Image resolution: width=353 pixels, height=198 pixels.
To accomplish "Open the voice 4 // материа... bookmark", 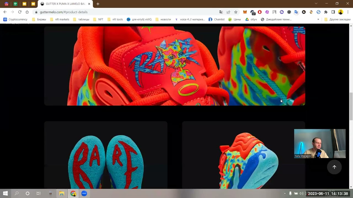I will (x=190, y=20).
